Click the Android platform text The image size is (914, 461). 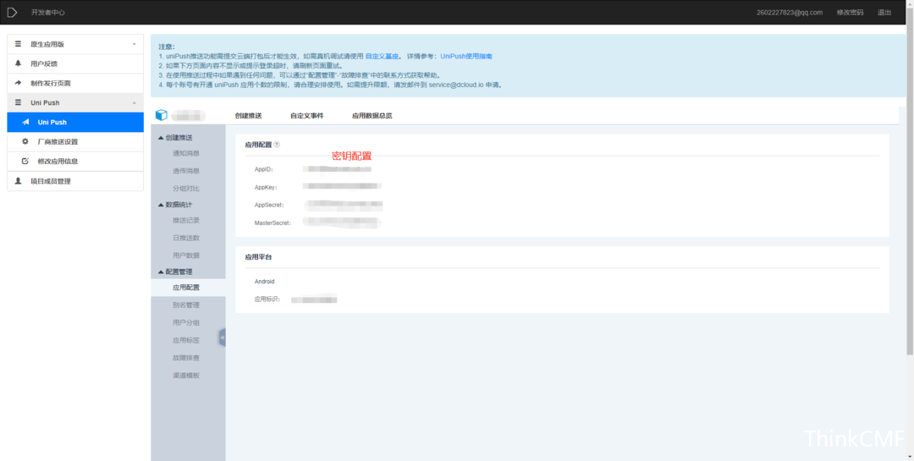[x=265, y=282]
